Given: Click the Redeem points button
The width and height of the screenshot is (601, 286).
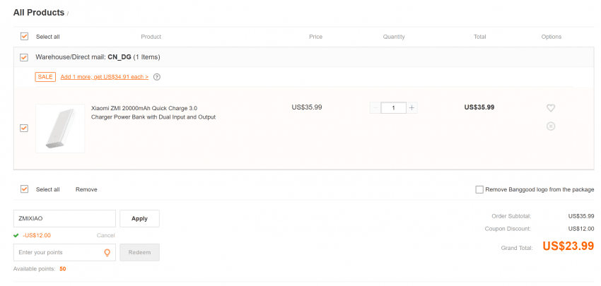Looking at the screenshot, I should tap(139, 252).
